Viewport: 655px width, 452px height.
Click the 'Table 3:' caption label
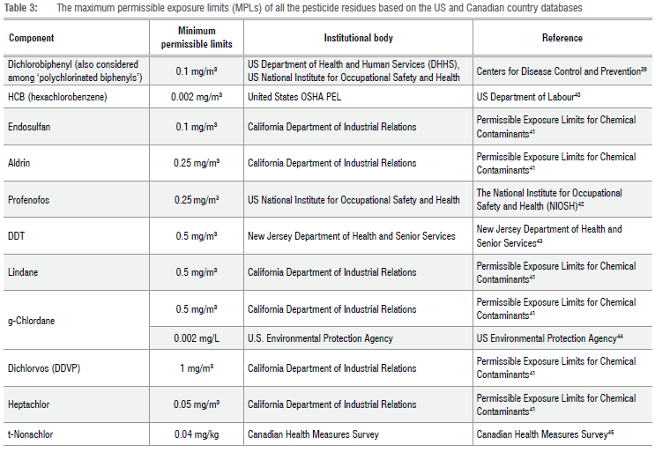click(x=21, y=8)
